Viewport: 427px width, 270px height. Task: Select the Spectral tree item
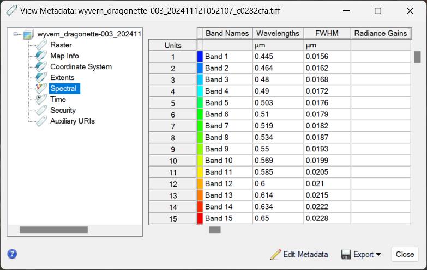64,88
